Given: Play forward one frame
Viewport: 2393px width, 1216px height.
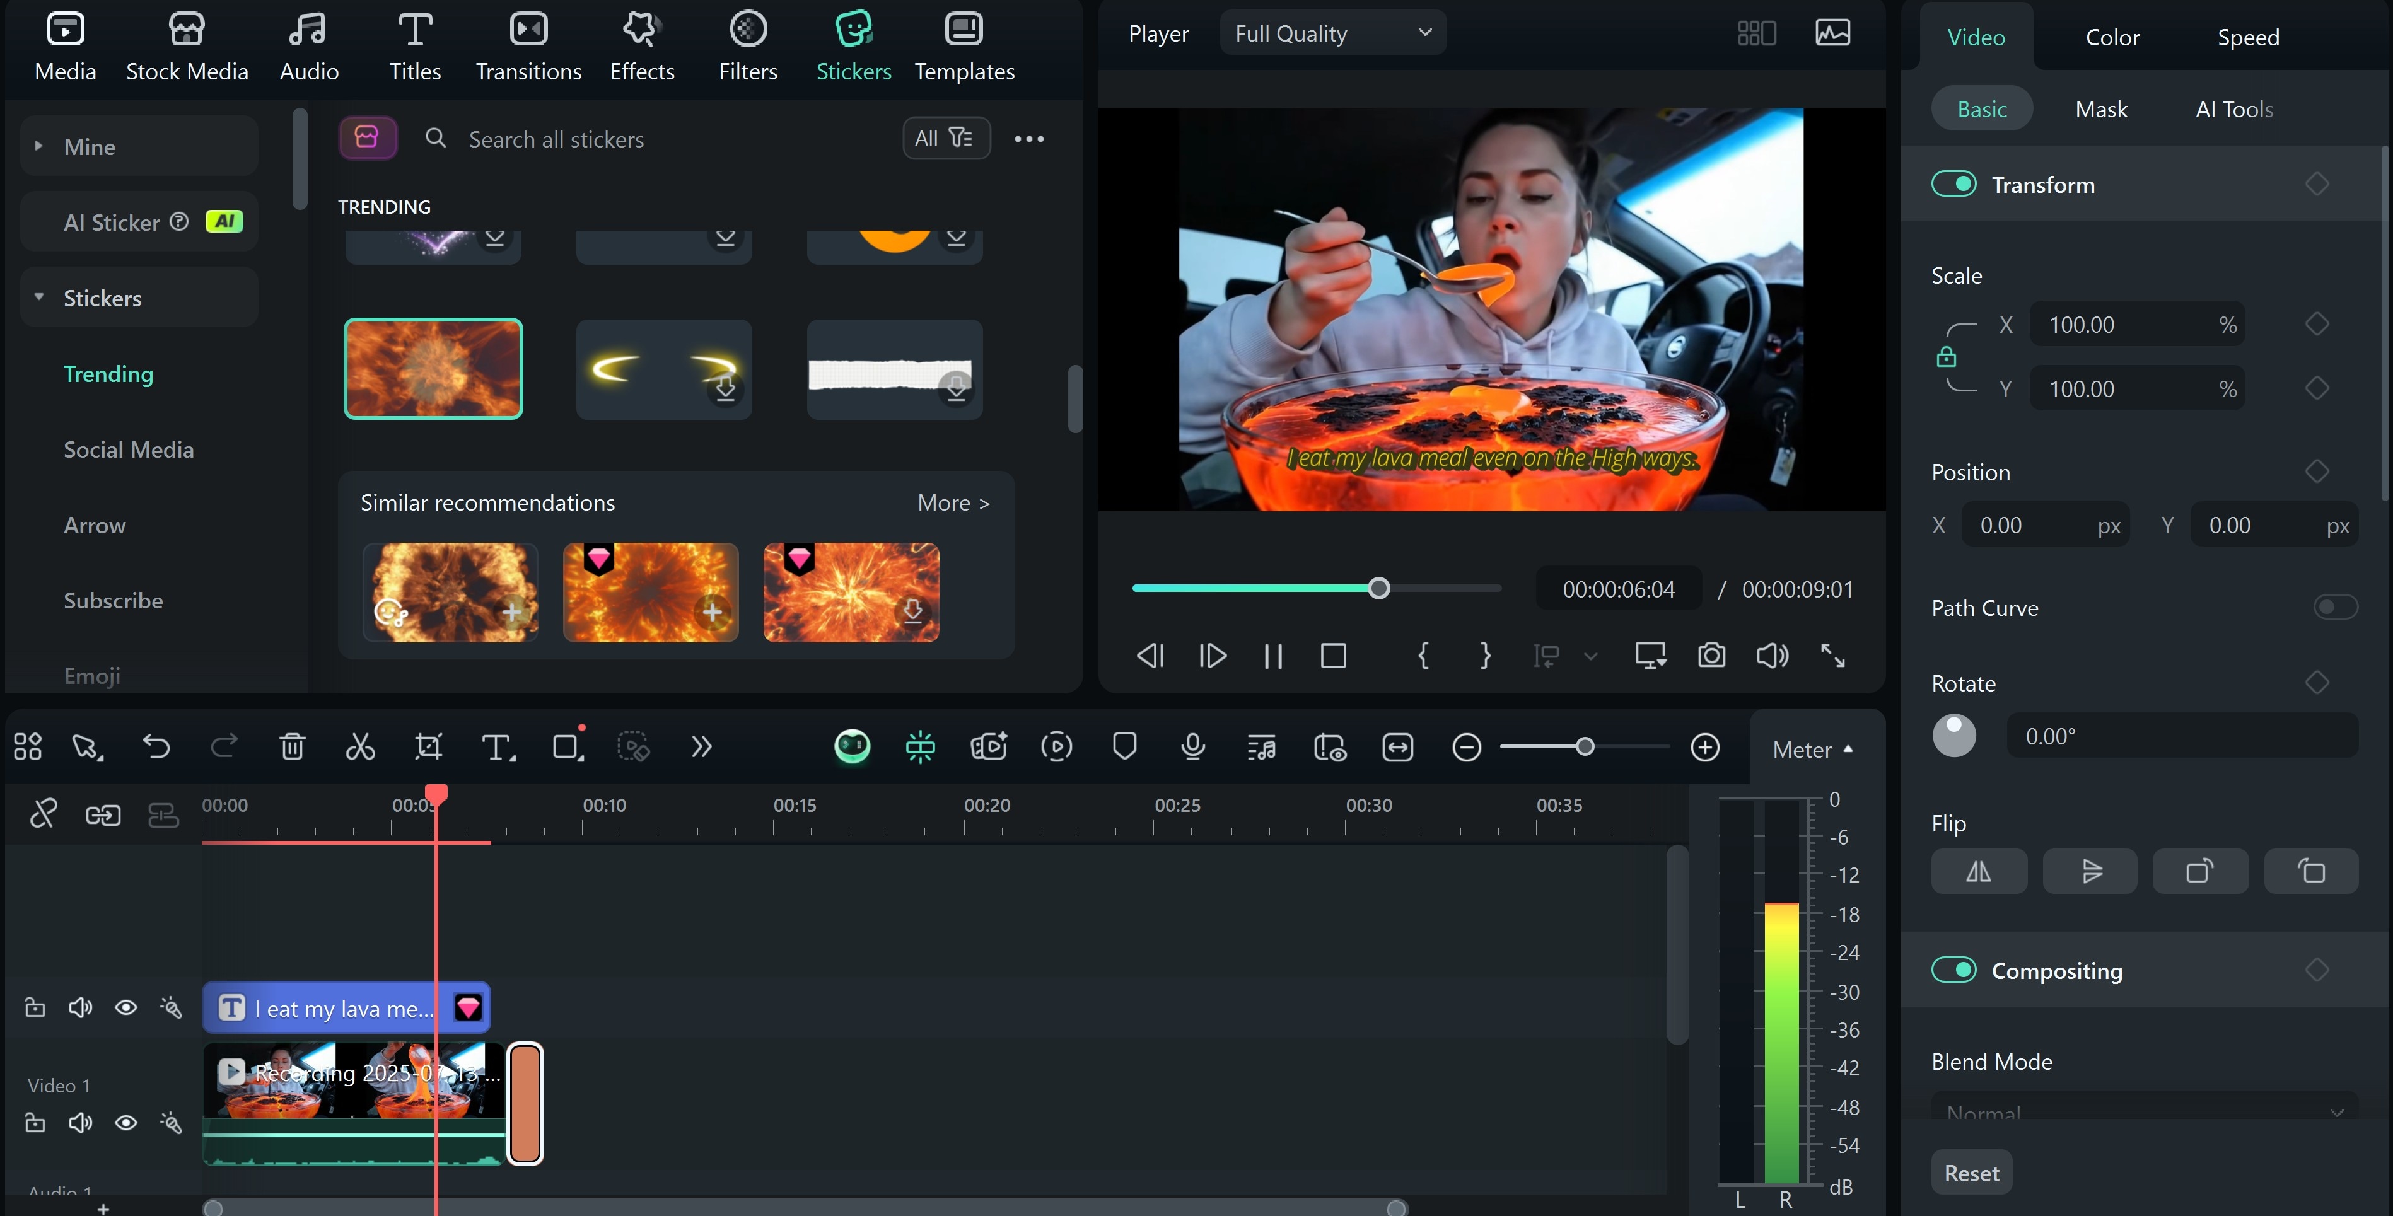Looking at the screenshot, I should point(1213,656).
